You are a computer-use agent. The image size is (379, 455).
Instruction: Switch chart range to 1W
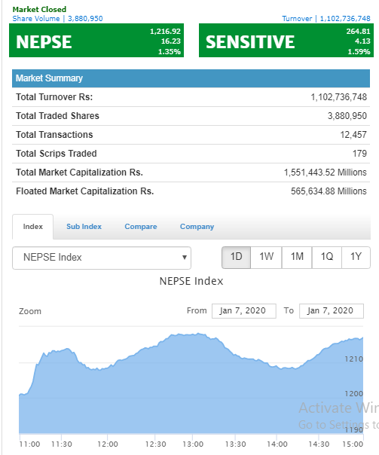click(267, 258)
